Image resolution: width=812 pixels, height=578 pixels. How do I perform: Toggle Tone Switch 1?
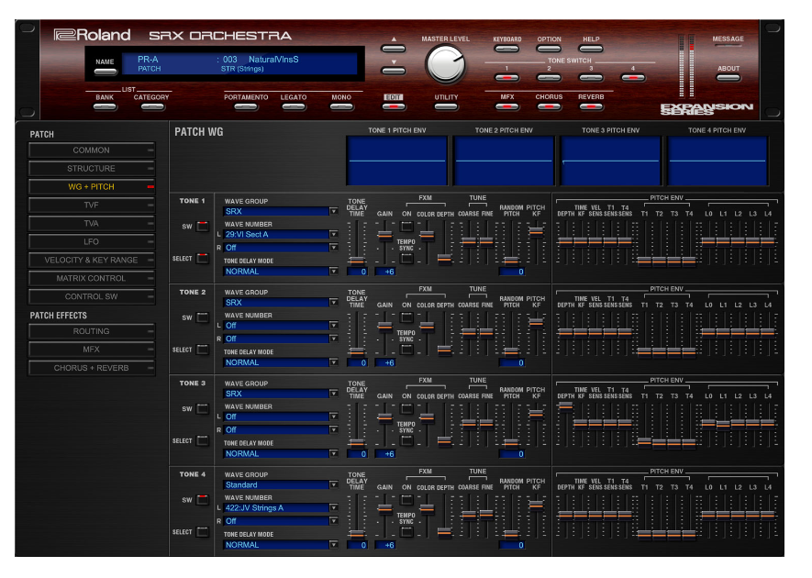pos(506,78)
